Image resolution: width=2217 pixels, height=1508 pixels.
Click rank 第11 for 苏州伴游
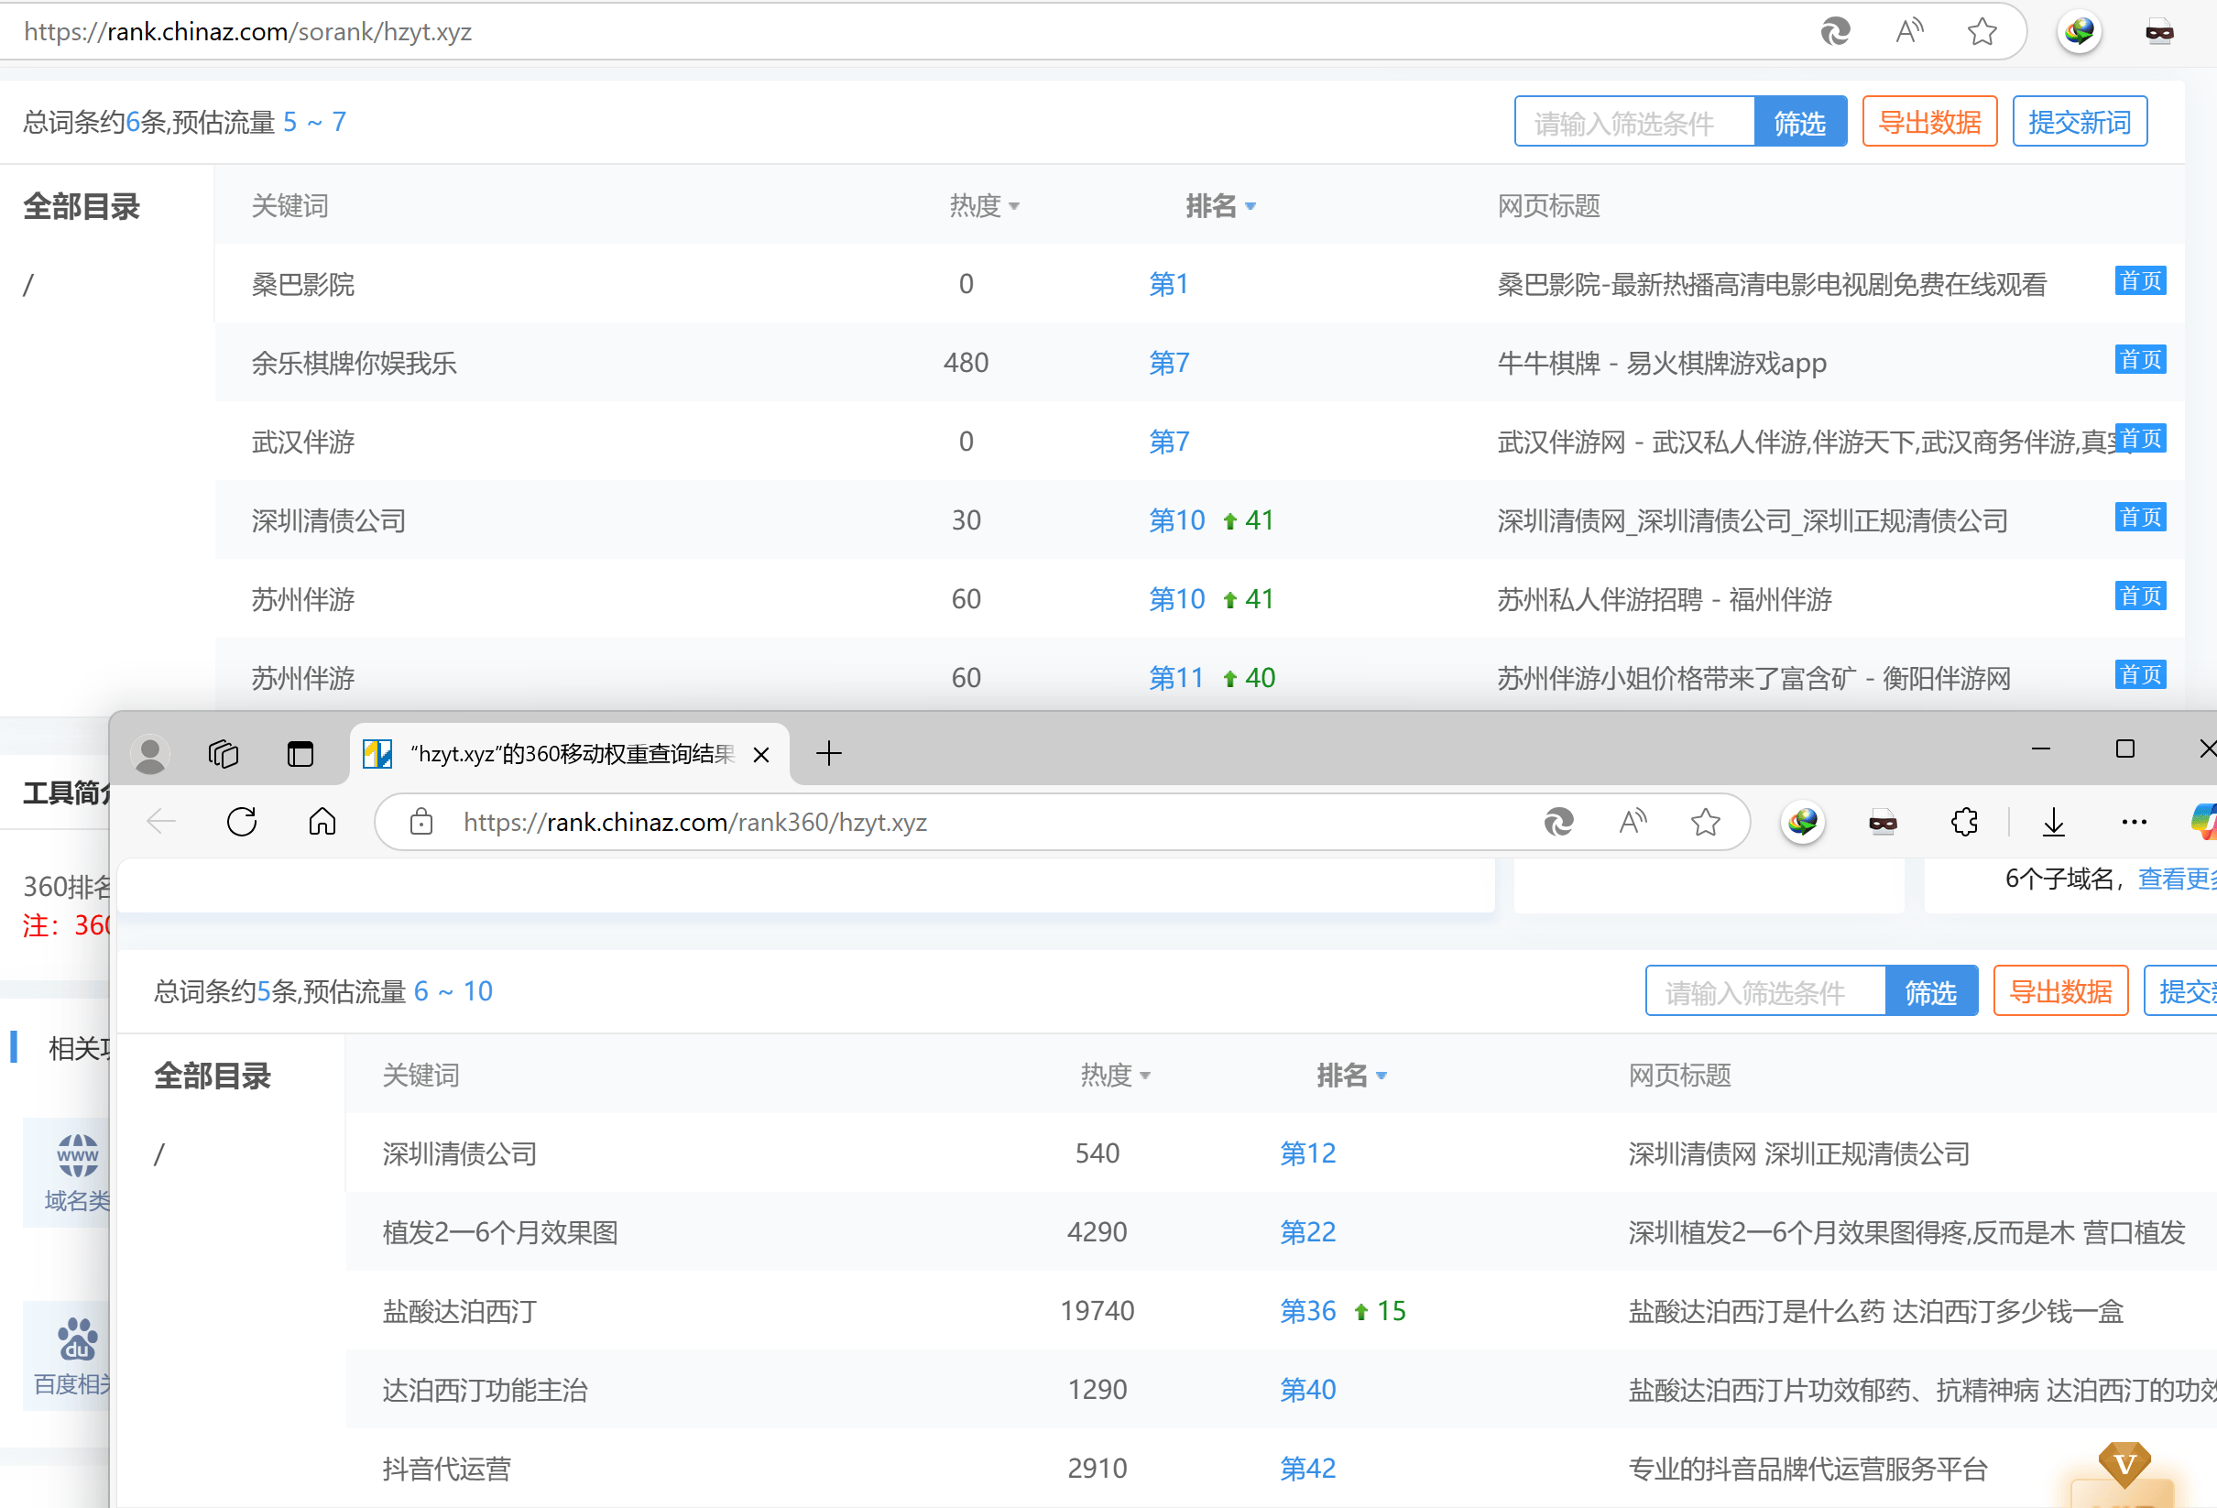(1176, 677)
